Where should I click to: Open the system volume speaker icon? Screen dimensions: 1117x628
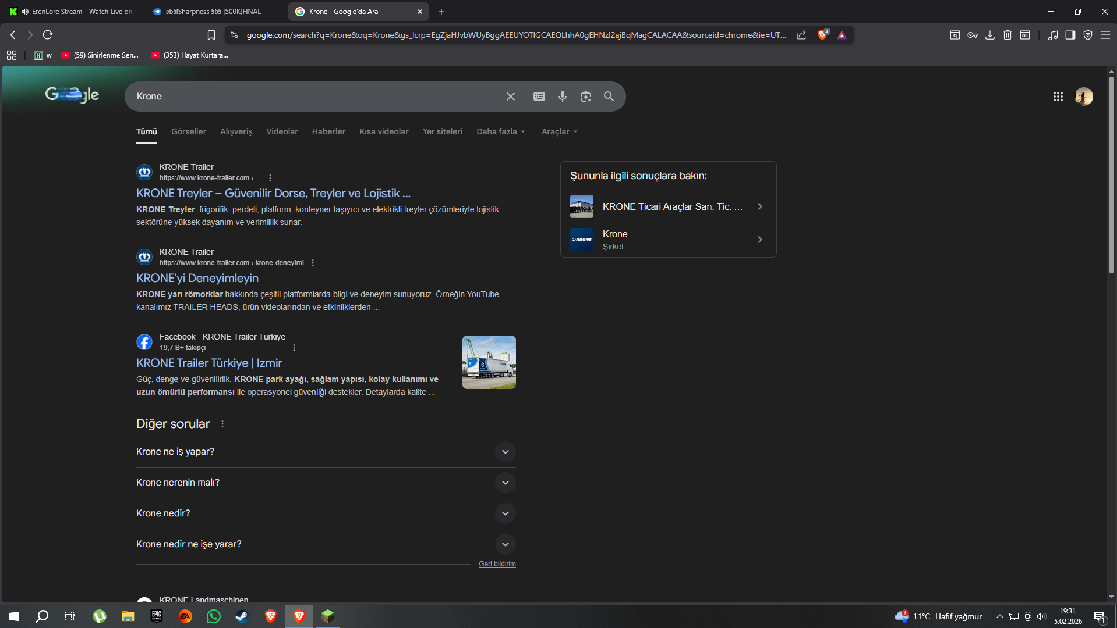[x=1041, y=616]
